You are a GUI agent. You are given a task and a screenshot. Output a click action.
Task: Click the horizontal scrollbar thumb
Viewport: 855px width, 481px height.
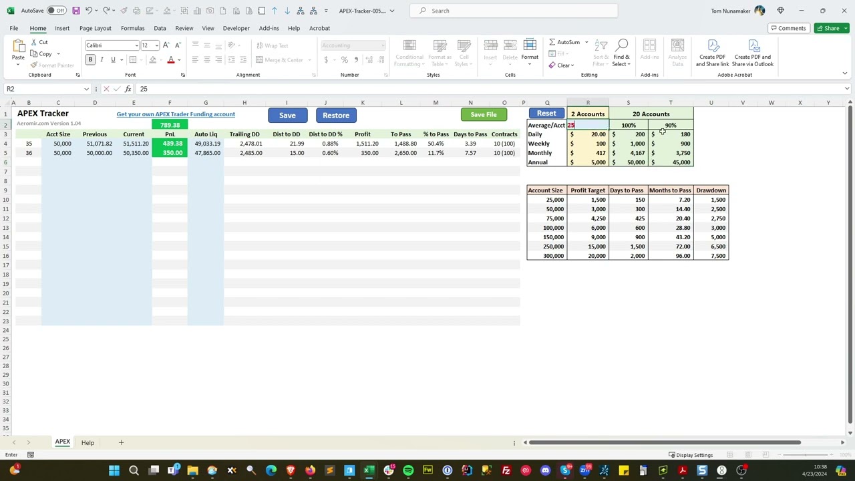[x=665, y=442]
